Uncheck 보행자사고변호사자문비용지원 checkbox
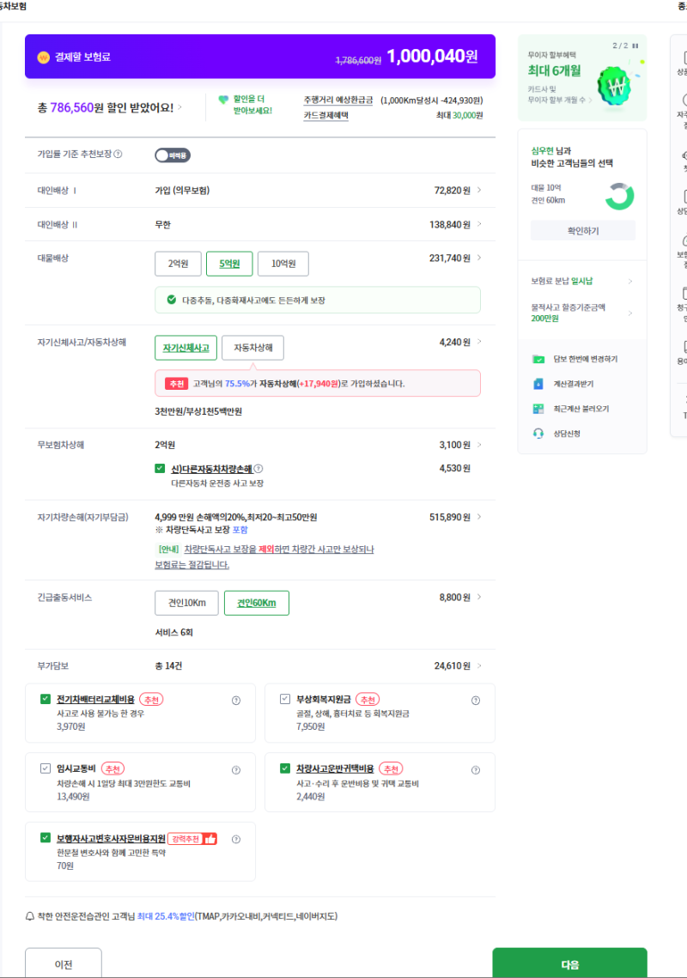The image size is (687, 978). point(45,838)
